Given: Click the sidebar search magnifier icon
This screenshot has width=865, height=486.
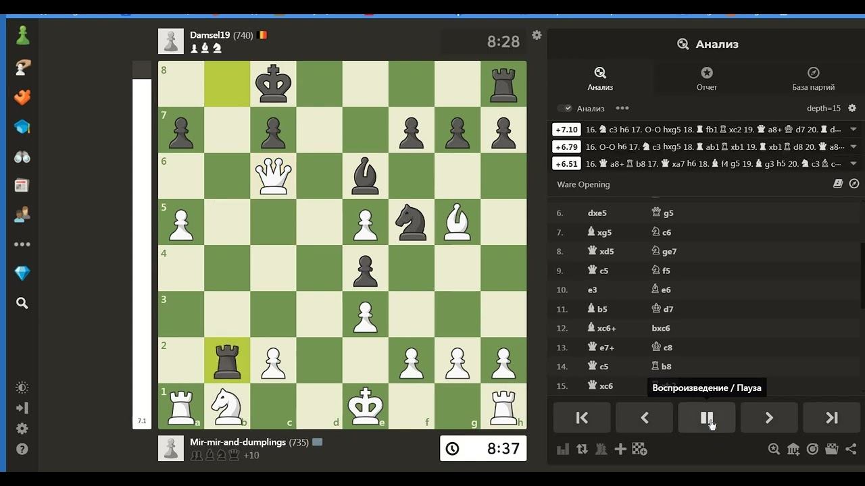Looking at the screenshot, I should [x=22, y=304].
